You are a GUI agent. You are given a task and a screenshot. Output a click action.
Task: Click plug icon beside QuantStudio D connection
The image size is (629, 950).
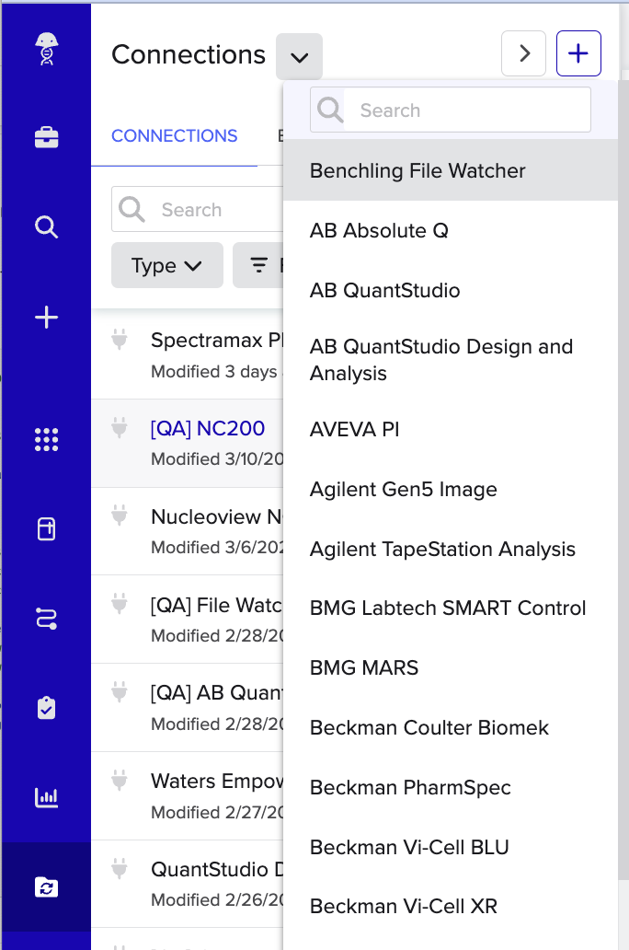point(120,869)
